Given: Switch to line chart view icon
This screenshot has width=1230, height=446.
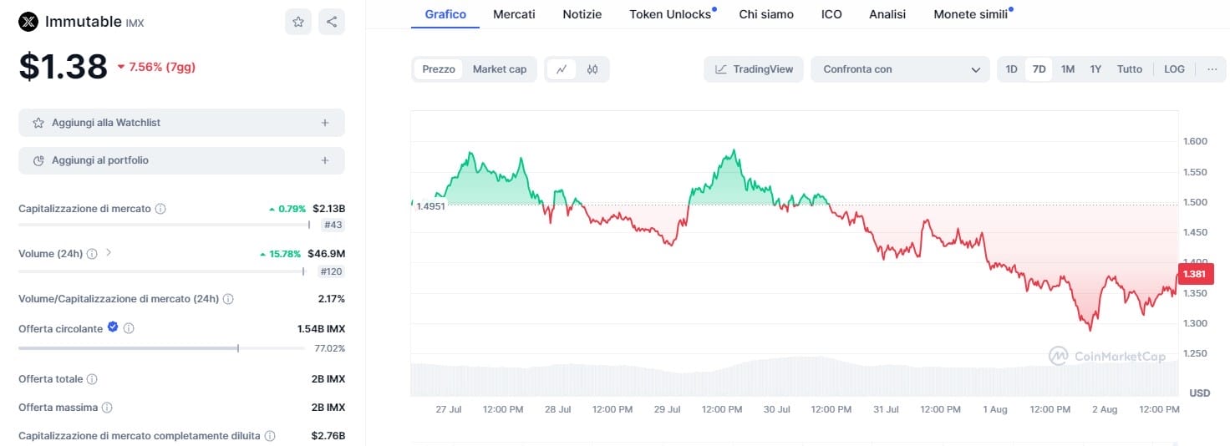Looking at the screenshot, I should click(561, 69).
